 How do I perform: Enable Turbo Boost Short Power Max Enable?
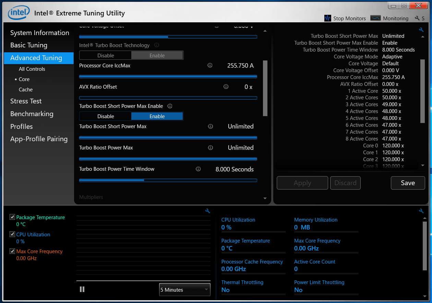pos(157,116)
